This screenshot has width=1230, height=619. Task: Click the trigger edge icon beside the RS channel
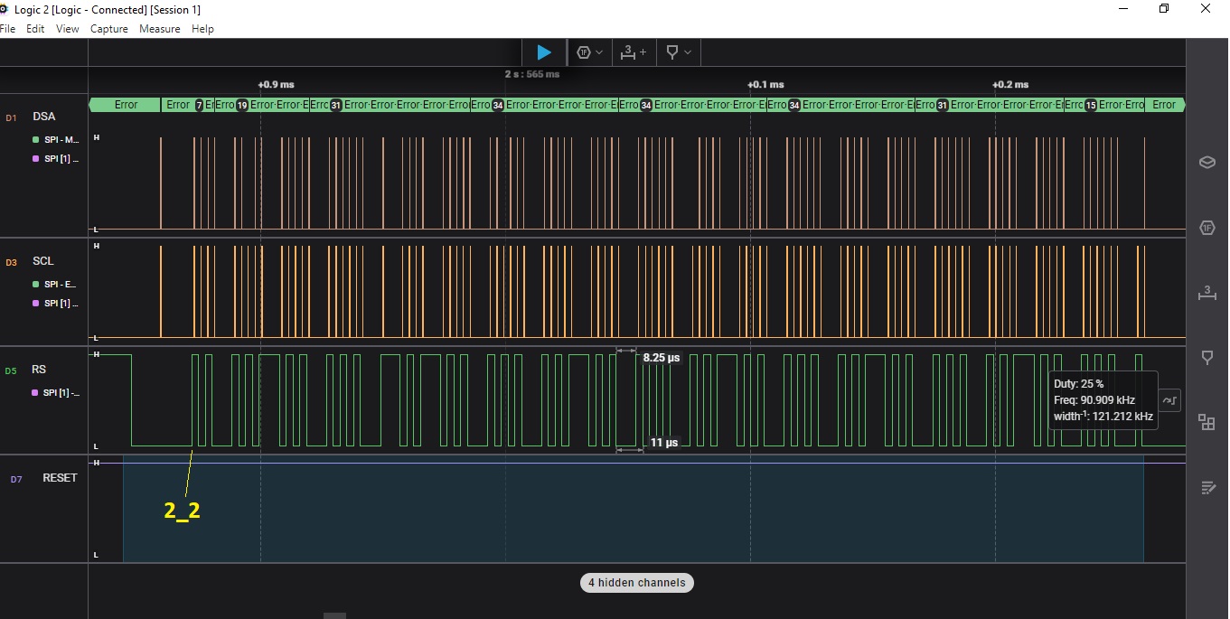click(x=1169, y=399)
